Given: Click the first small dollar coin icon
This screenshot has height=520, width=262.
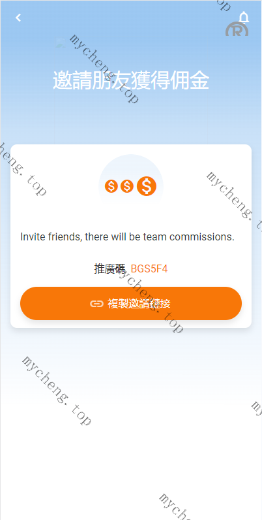Looking at the screenshot, I should point(111,186).
